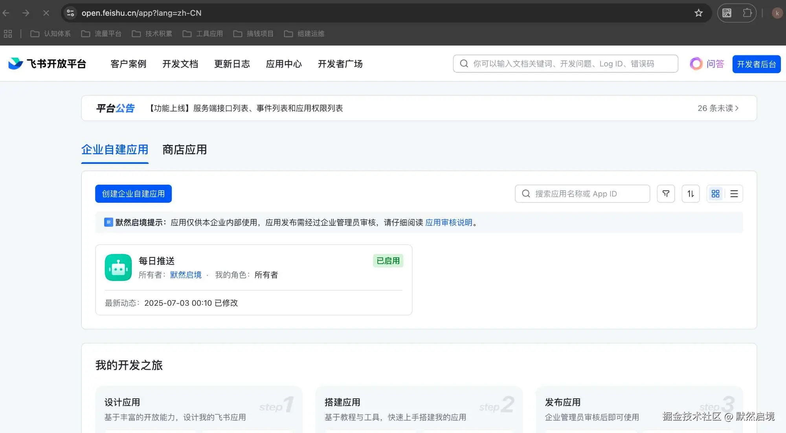
Task: Click the 飞书开放平台 logo
Action: pyautogui.click(x=47, y=63)
